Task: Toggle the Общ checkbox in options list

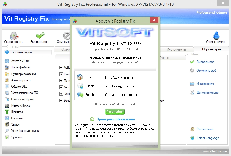Action: (x=61, y=94)
